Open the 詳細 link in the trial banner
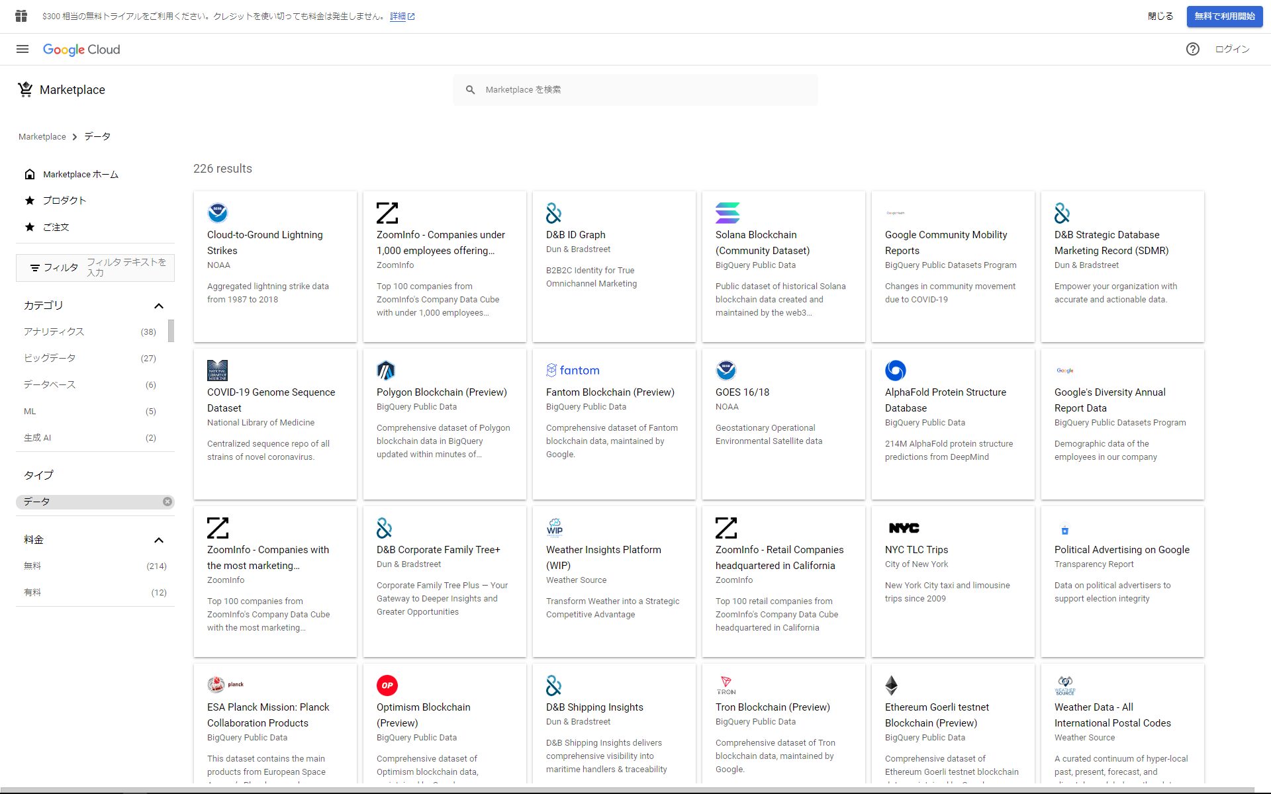 tap(398, 16)
